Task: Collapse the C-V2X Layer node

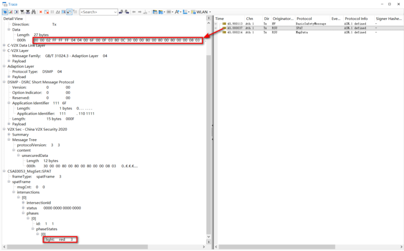Action: (x=4, y=51)
